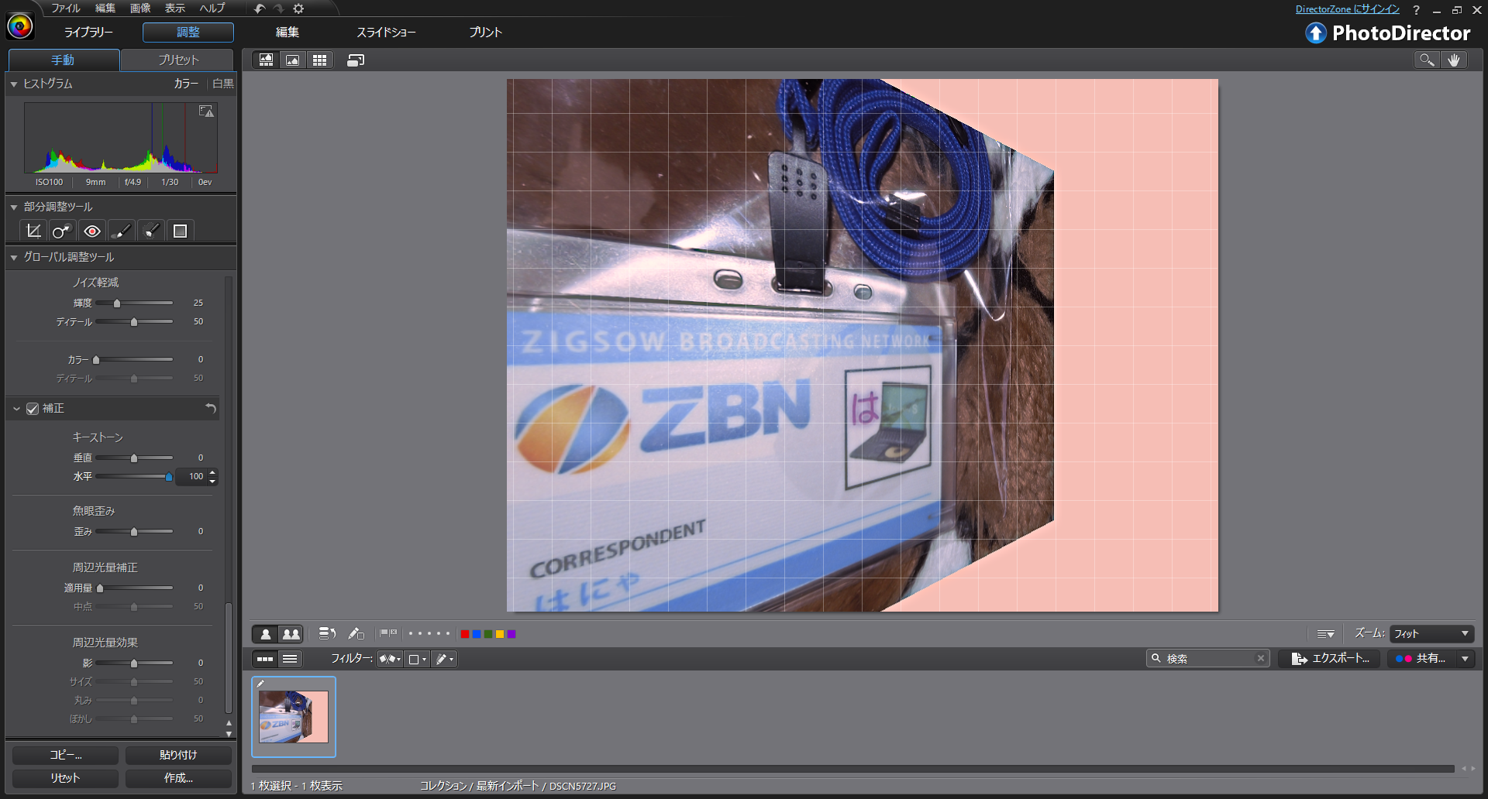The height and width of the screenshot is (799, 1488).
Task: Click the DirectorZone にサインイン link
Action: pos(1347,9)
